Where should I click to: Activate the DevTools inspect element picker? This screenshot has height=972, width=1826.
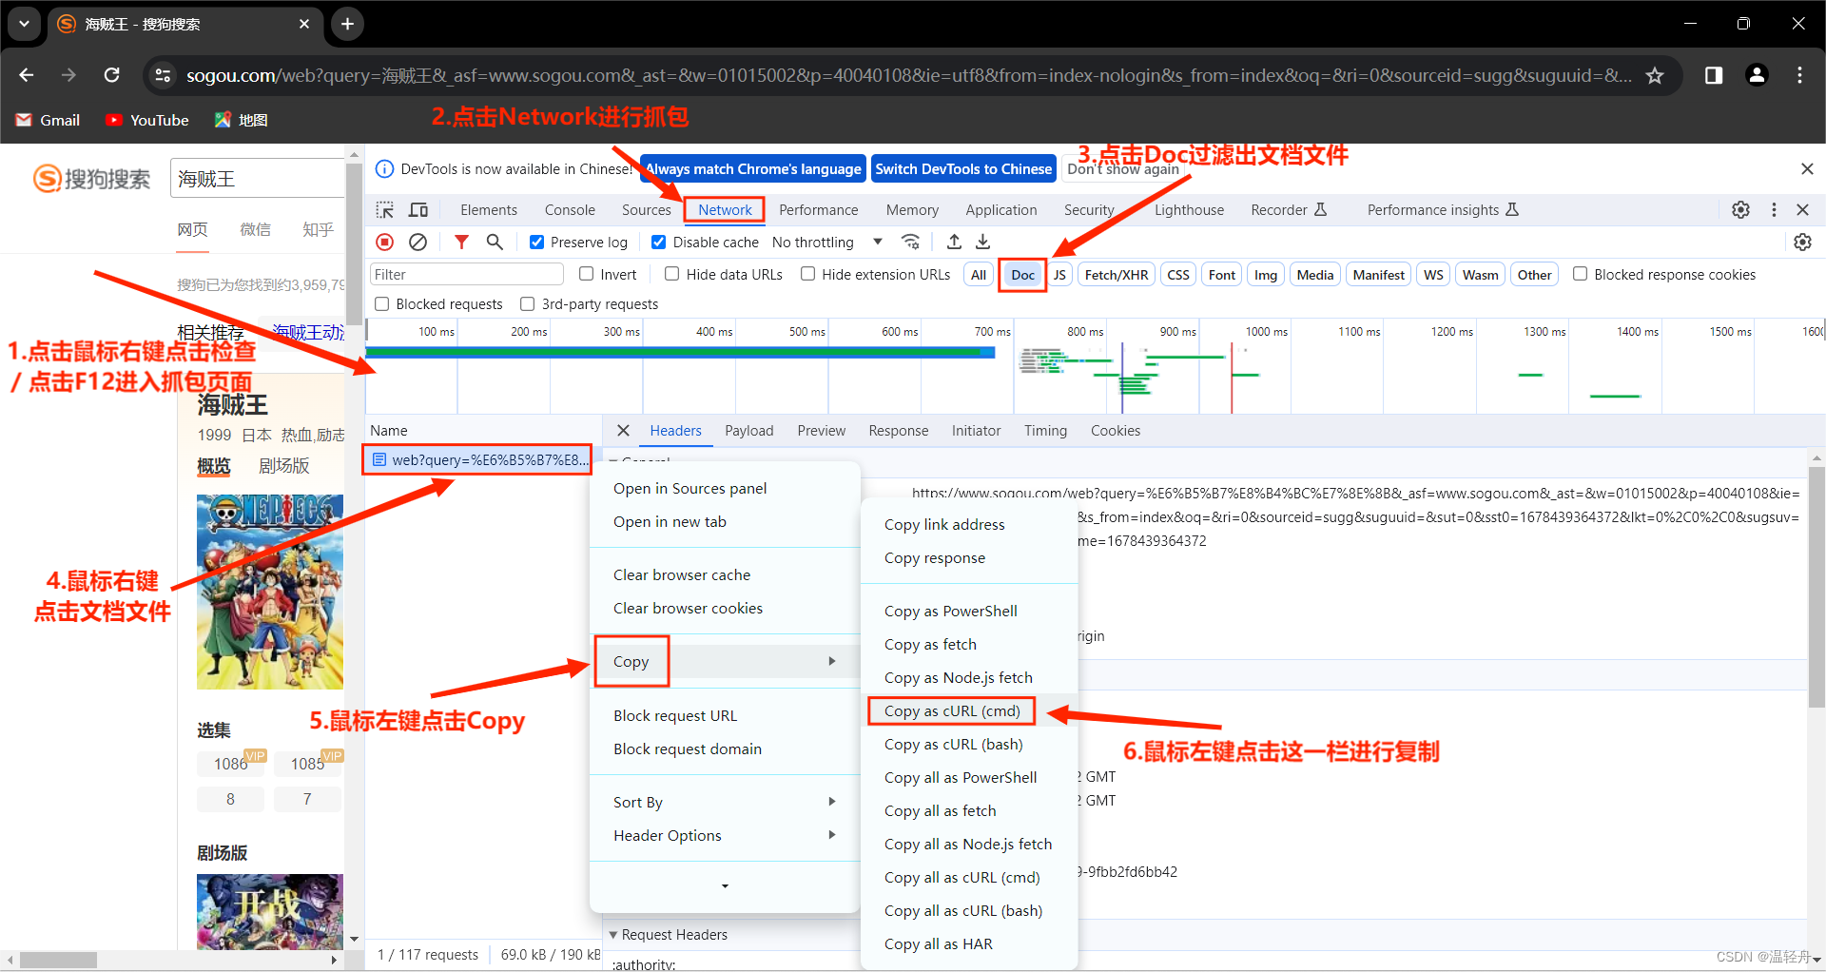click(x=385, y=210)
